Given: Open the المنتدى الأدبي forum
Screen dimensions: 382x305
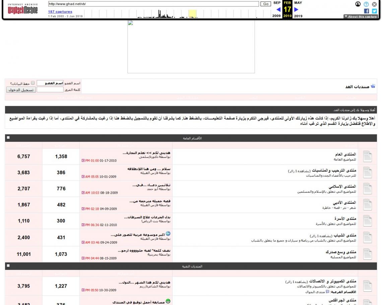Looking at the screenshot, I should 344,202.
